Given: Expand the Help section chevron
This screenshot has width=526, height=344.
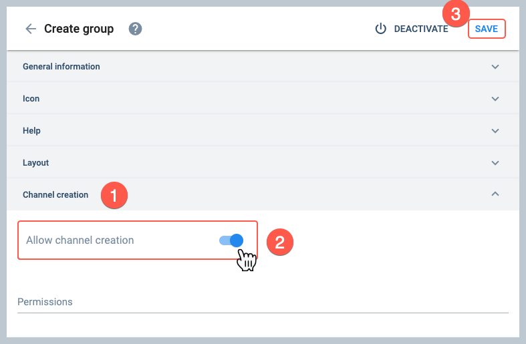Looking at the screenshot, I should 495,131.
